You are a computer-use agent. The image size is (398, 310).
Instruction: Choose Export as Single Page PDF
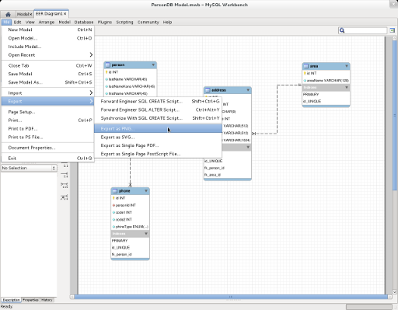[x=158, y=145]
